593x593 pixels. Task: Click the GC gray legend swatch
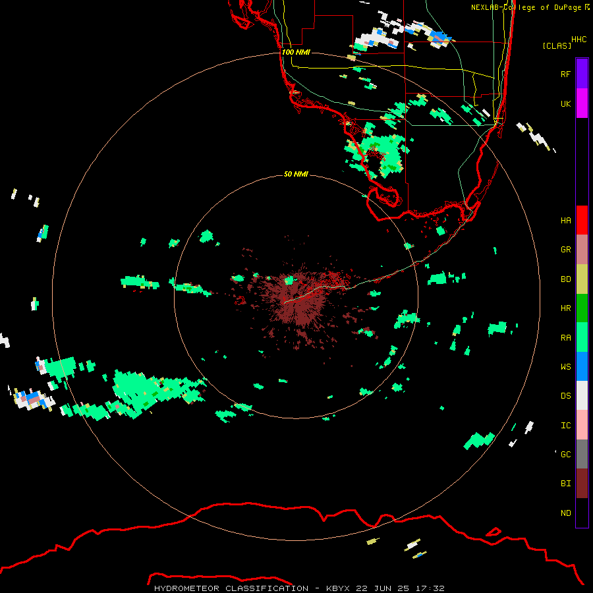click(582, 454)
